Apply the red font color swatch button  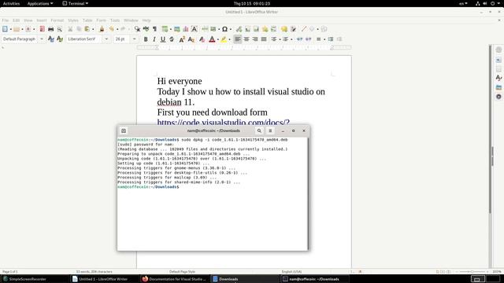(212, 39)
